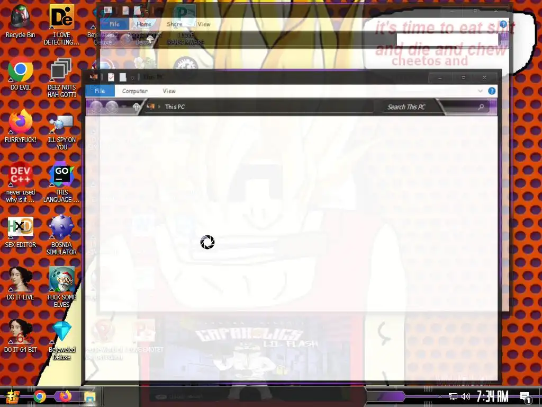Launch the 'DO IT LIVE' portrait shortcut
This screenshot has width=542, height=407.
pos(21,284)
